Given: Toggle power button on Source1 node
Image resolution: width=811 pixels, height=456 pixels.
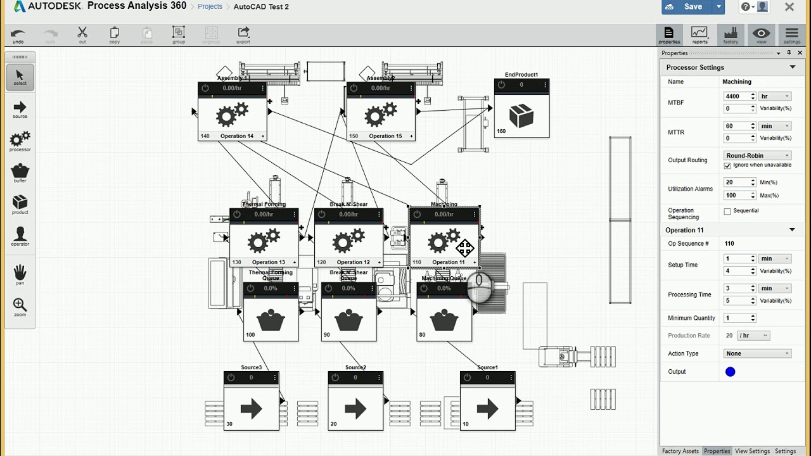Looking at the screenshot, I should point(467,377).
